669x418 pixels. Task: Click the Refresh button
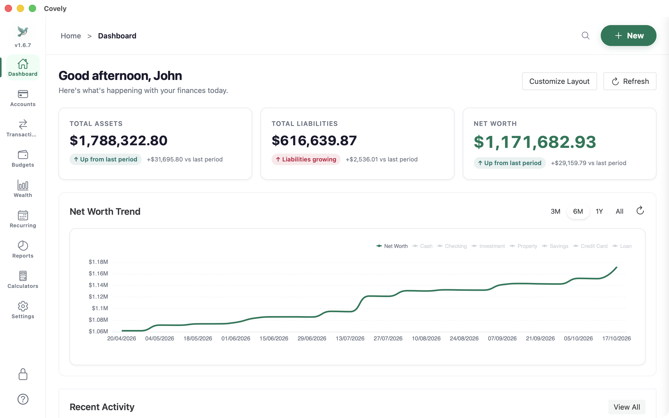point(630,81)
